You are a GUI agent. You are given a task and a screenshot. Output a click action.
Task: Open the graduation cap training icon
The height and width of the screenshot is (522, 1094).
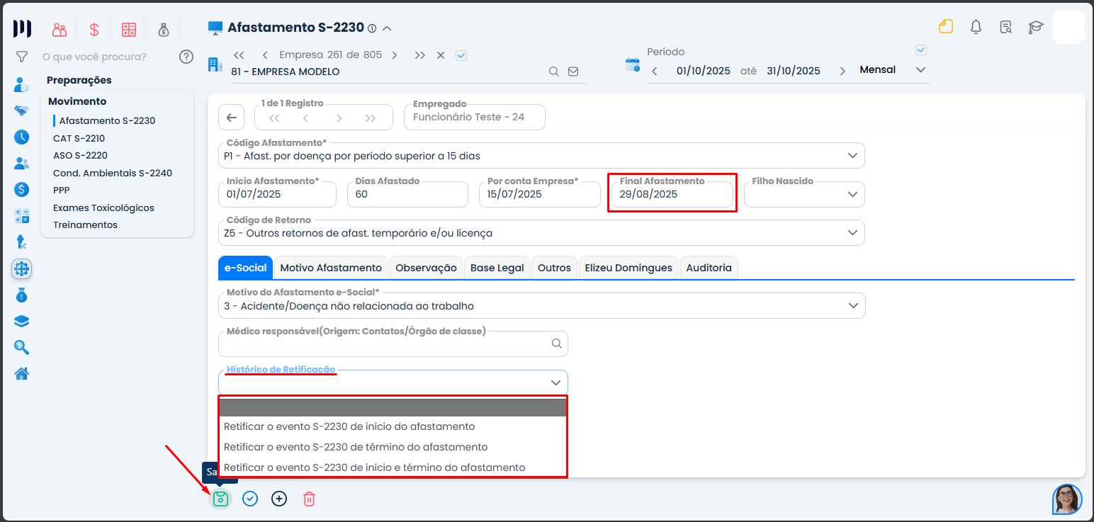tap(1036, 27)
